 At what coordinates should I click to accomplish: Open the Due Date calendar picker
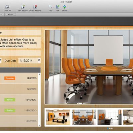coord(39,60)
